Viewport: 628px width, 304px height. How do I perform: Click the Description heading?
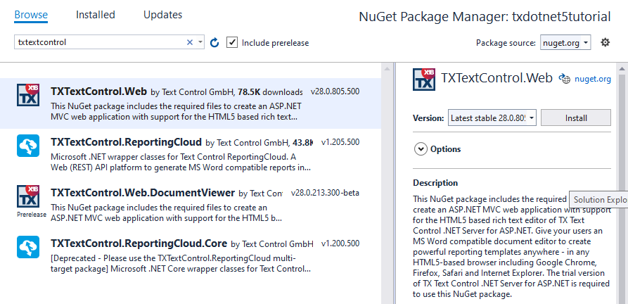click(x=435, y=183)
